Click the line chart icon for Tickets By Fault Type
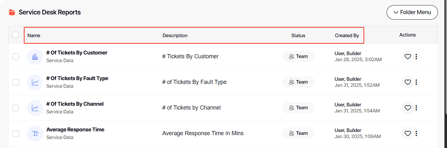 [35, 82]
